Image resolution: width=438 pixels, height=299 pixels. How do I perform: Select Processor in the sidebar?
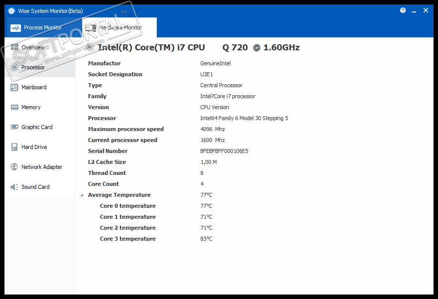(x=40, y=67)
